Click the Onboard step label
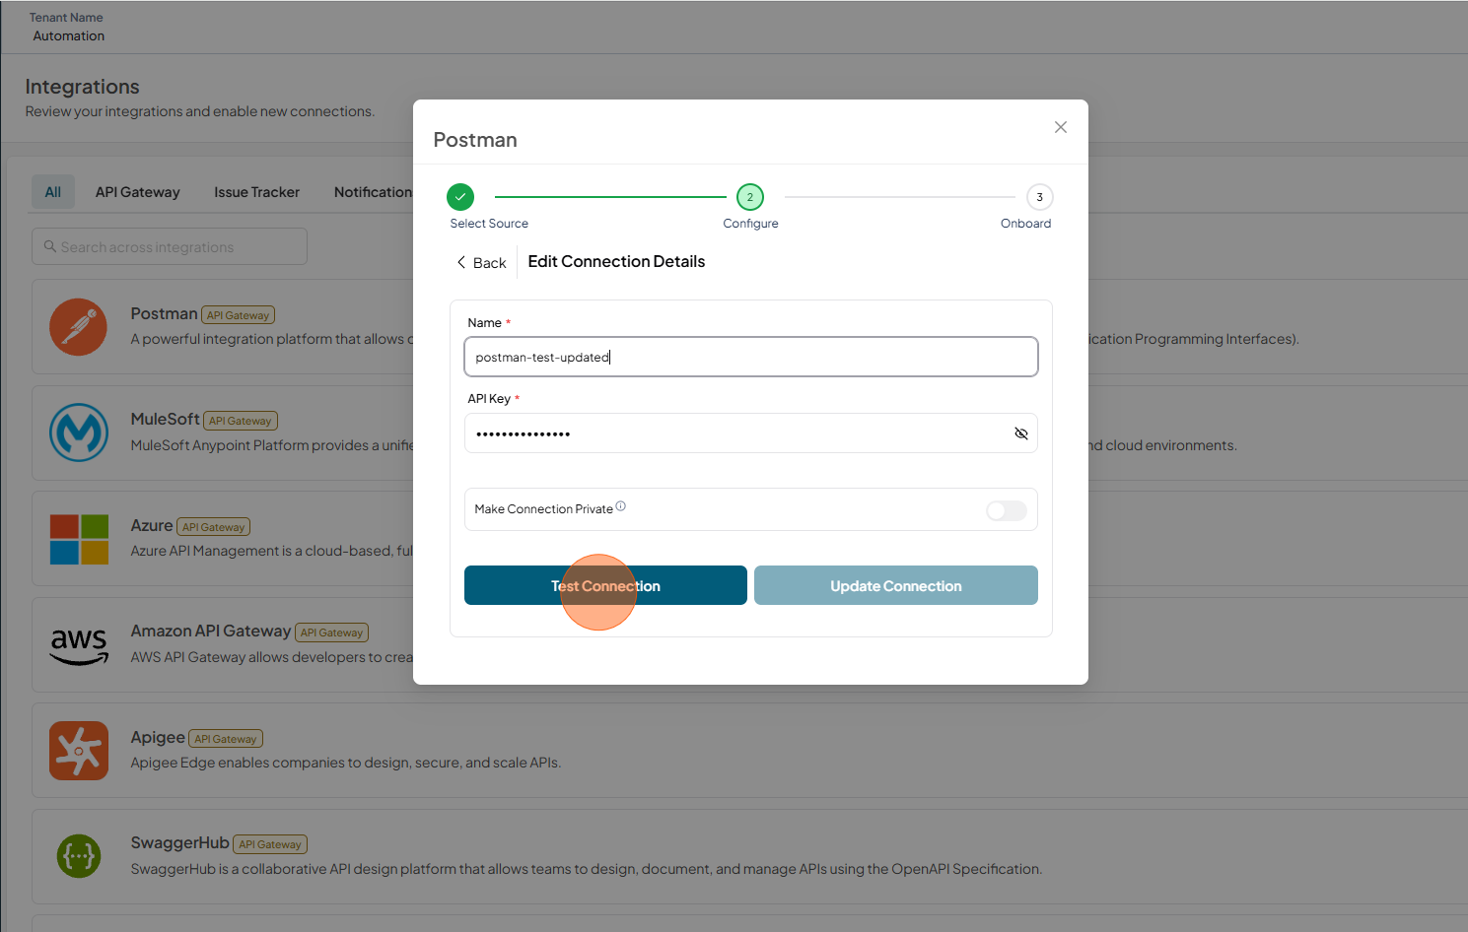Image resolution: width=1468 pixels, height=932 pixels. click(x=1026, y=224)
